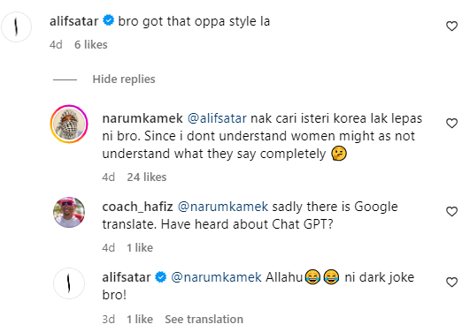Image resolution: width=462 pixels, height=332 pixels.
Task: Open alifsatar's avatar on top comment
Action: (x=17, y=26)
